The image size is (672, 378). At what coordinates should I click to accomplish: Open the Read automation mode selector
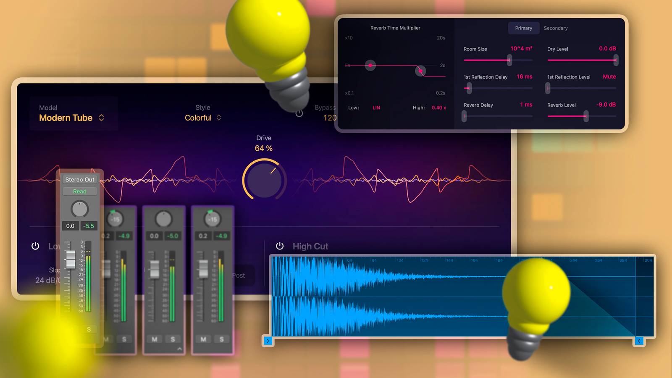click(x=79, y=192)
